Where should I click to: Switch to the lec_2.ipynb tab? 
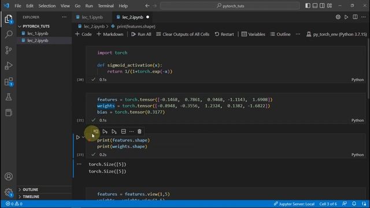[x=133, y=17]
